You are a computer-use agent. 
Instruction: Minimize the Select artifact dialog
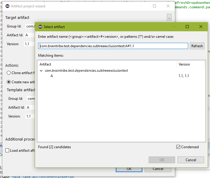coord(173,27)
